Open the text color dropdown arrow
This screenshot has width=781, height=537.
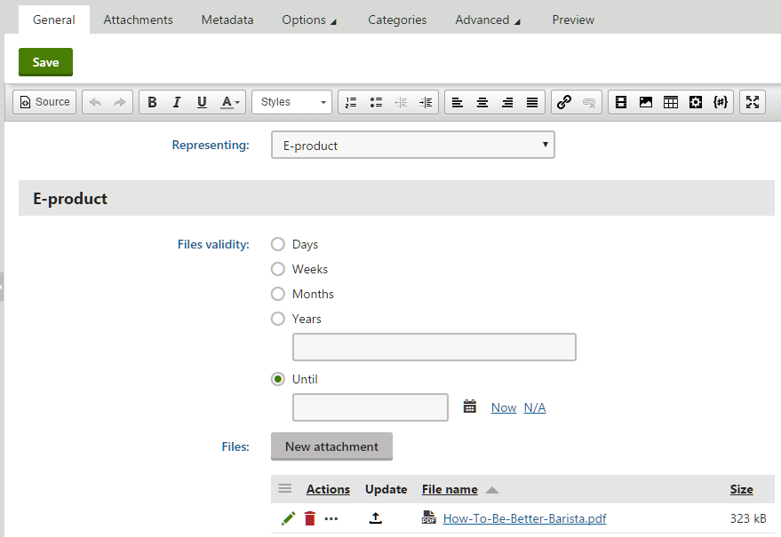pyautogui.click(x=236, y=101)
